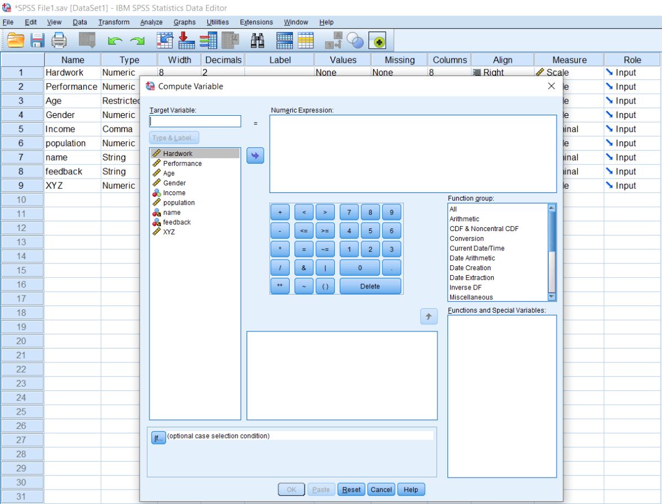662x504 pixels.
Task: Click the ampersand & keypad button
Action: (x=304, y=268)
